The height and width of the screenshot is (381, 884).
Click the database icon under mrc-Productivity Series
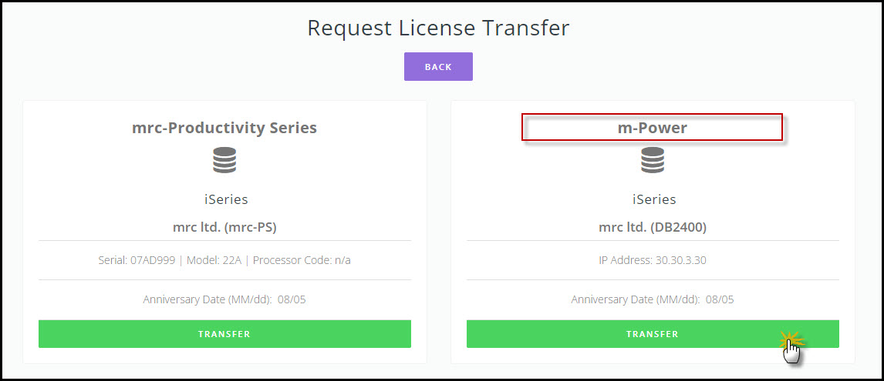[224, 160]
